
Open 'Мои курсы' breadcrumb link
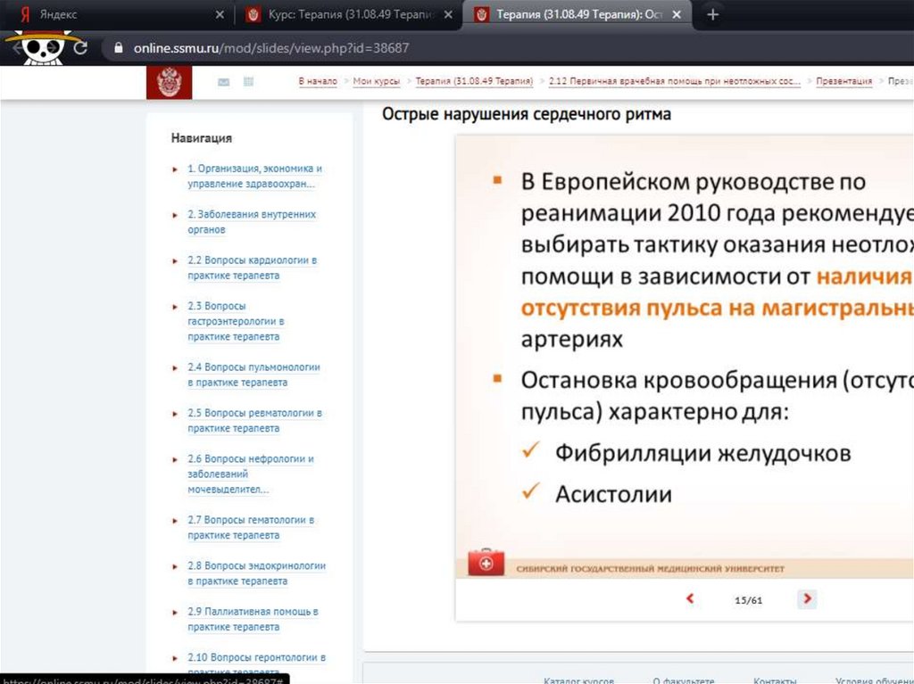[377, 81]
